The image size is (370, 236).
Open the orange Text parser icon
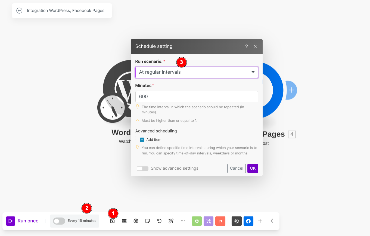[220, 221]
